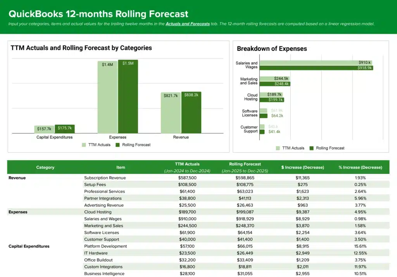Screen dimensions: 397x277
Task: Select the $244.5k Marketing and Sales bar
Action: click(x=274, y=79)
